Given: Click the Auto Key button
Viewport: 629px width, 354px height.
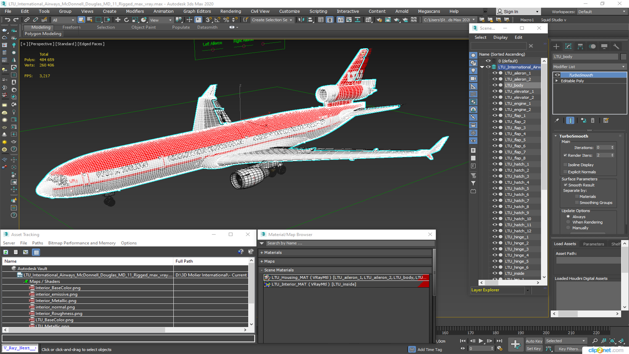Looking at the screenshot, I should 534,341.
